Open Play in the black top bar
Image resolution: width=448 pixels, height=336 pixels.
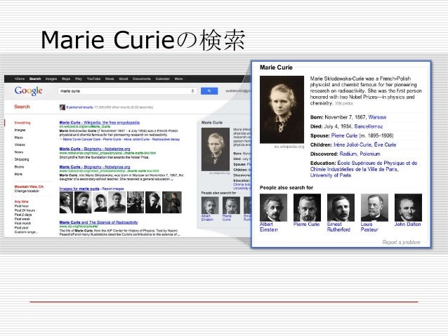click(x=79, y=79)
